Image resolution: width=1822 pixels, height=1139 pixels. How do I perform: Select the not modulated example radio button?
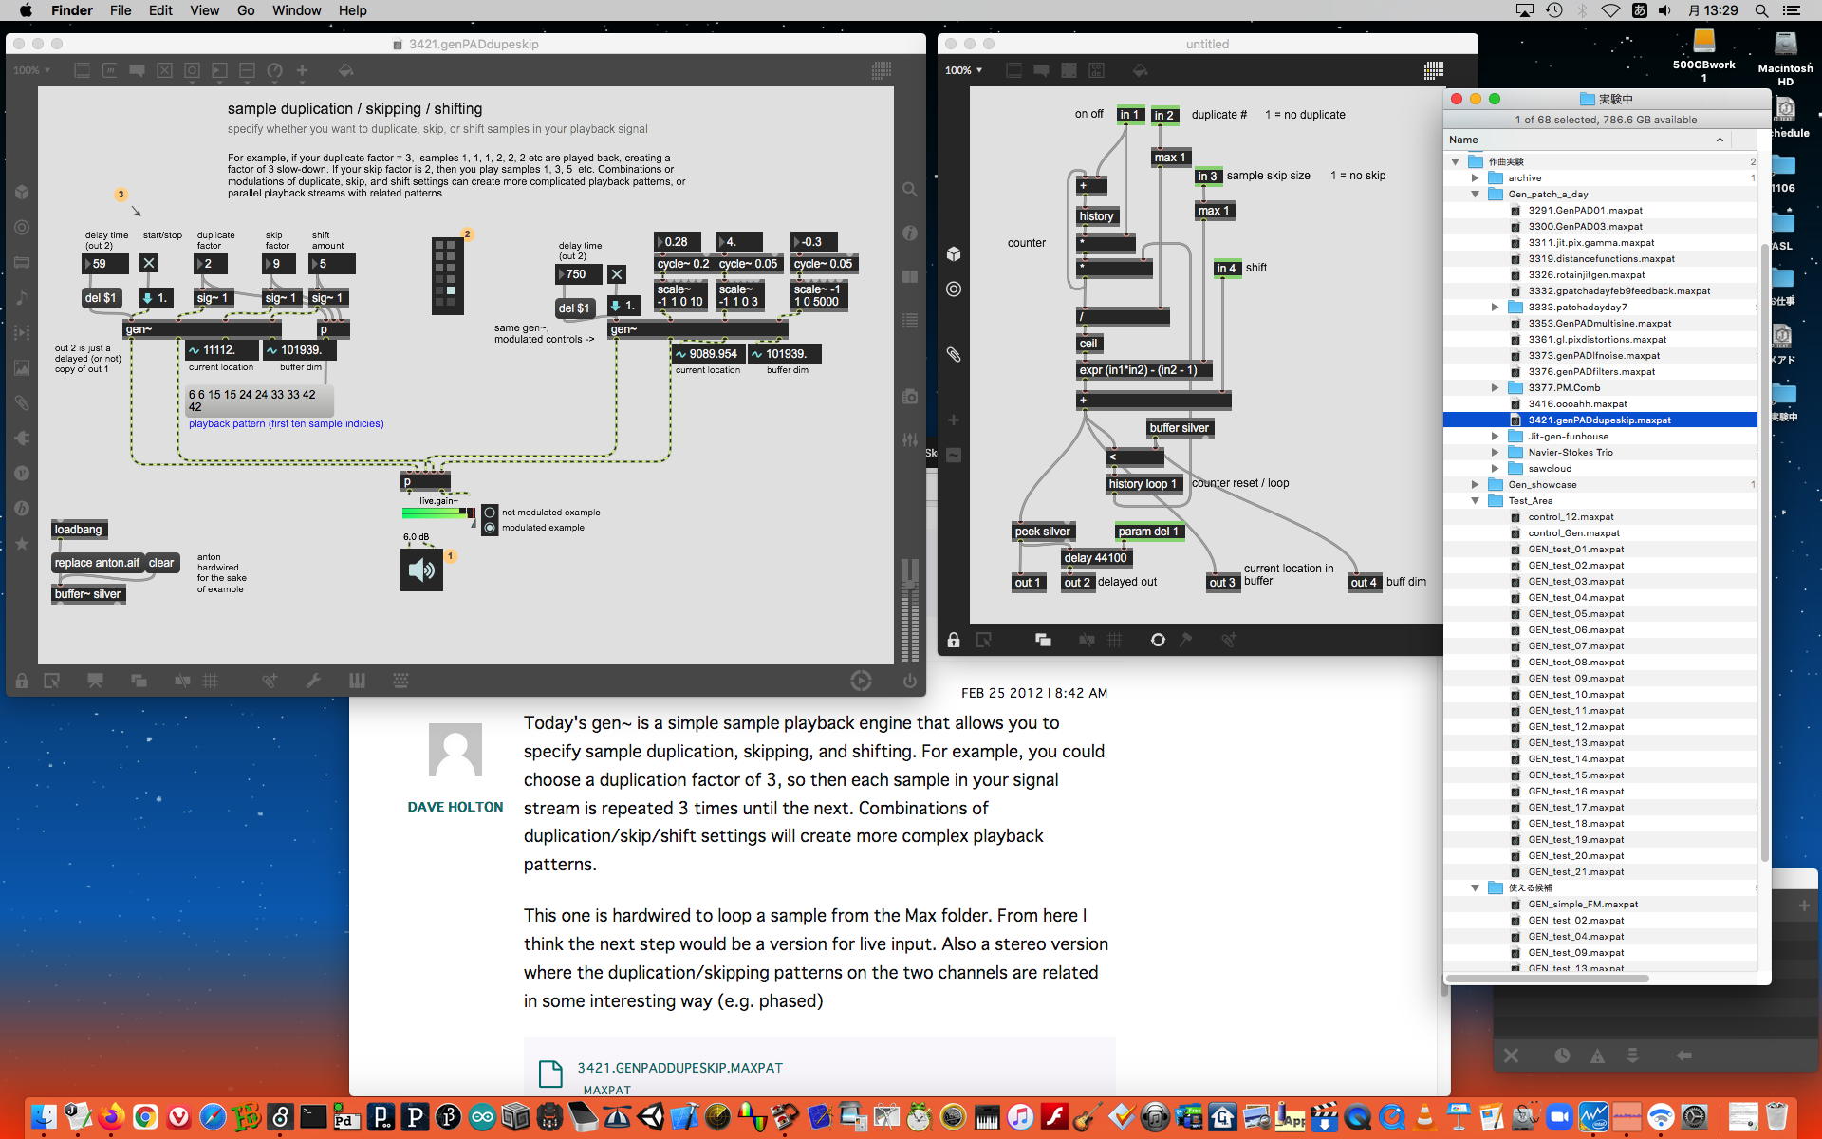coord(491,512)
